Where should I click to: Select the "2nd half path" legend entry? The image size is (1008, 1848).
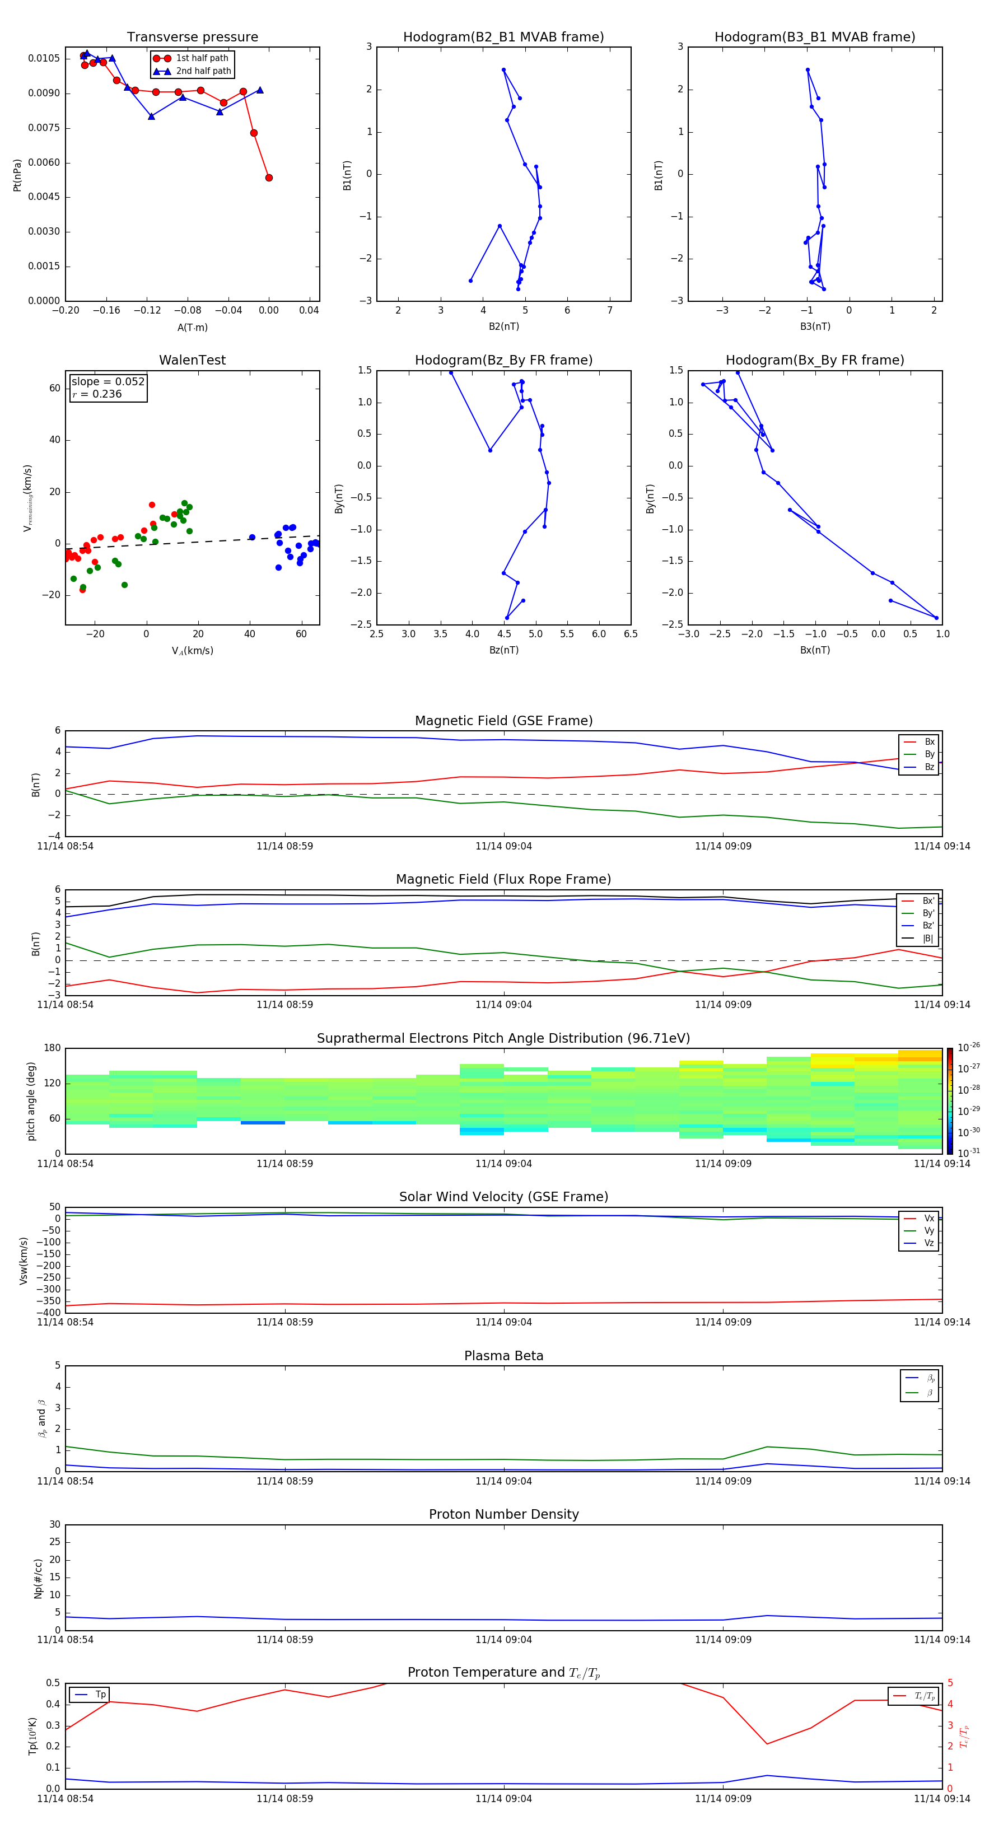(192, 71)
